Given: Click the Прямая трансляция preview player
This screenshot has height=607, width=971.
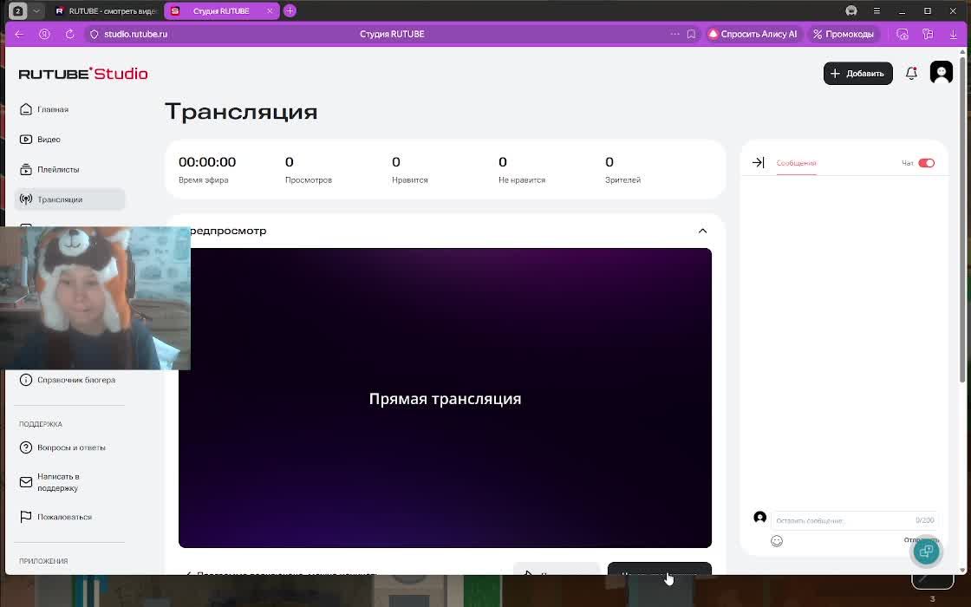Looking at the screenshot, I should pos(445,398).
